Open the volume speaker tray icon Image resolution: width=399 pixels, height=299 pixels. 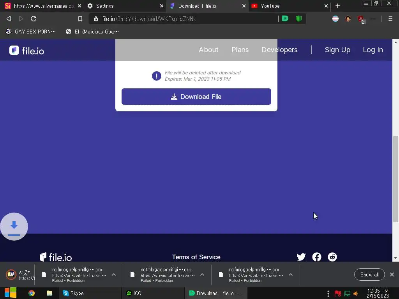click(356, 294)
